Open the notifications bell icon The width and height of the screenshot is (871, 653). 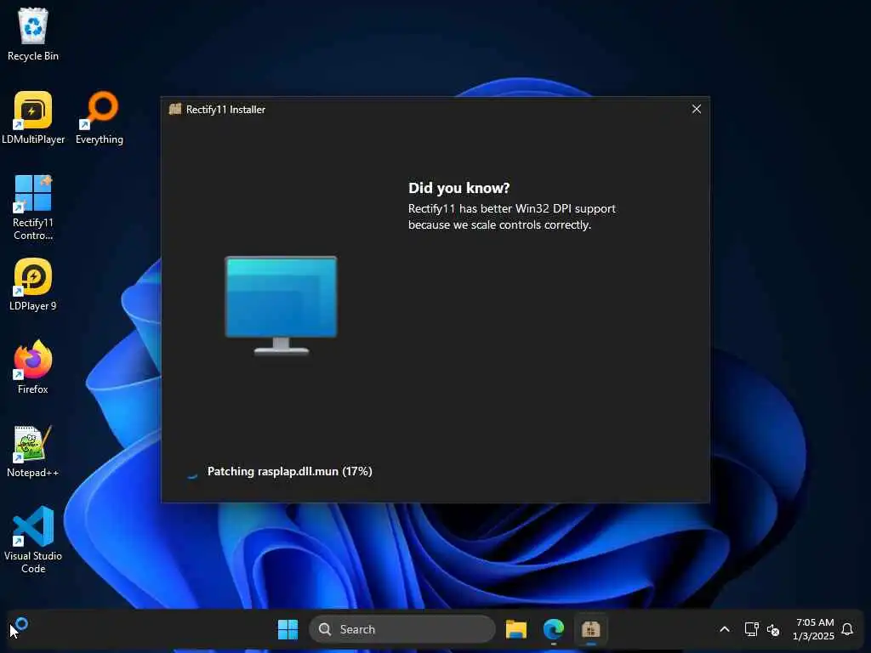coord(847,629)
